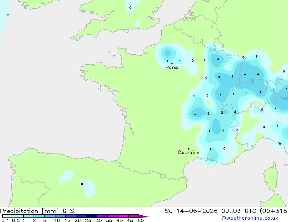Click Corsica island on the map
This screenshot has height=222, width=288.
click(271, 178)
